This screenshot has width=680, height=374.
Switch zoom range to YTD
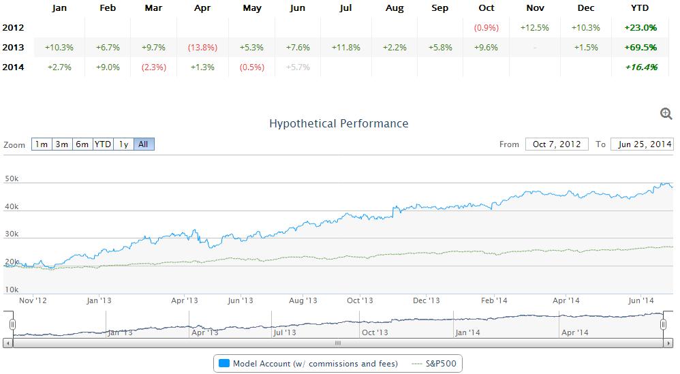[103, 144]
